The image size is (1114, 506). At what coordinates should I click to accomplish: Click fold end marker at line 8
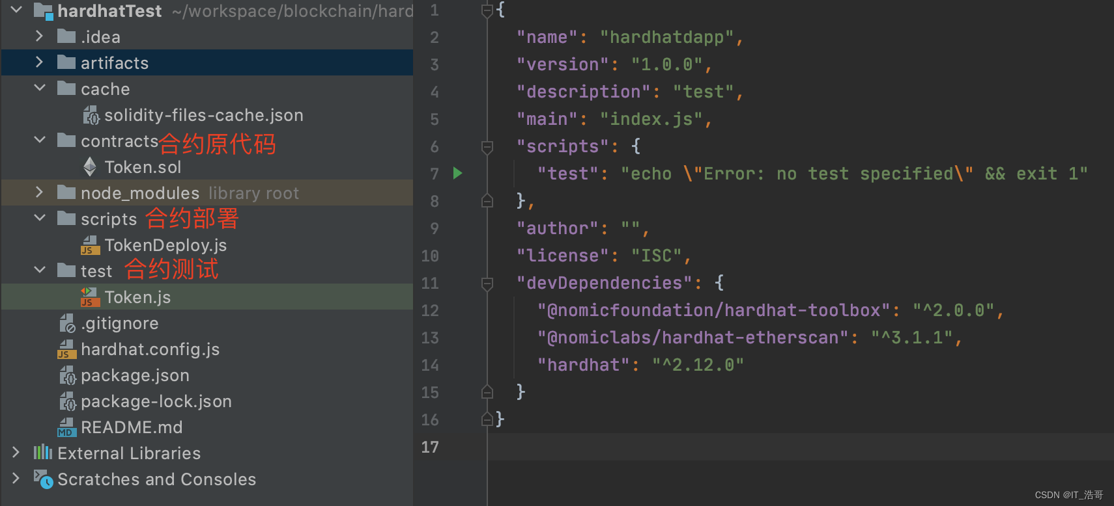point(487,201)
